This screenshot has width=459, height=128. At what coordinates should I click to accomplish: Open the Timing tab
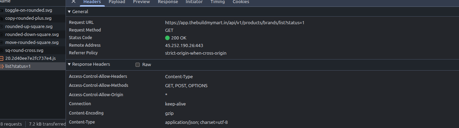coord(217,2)
